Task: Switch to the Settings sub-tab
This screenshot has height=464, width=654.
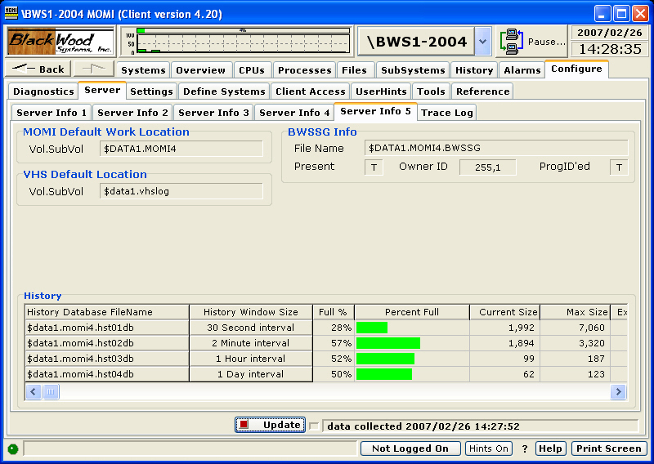Action: click(x=151, y=91)
